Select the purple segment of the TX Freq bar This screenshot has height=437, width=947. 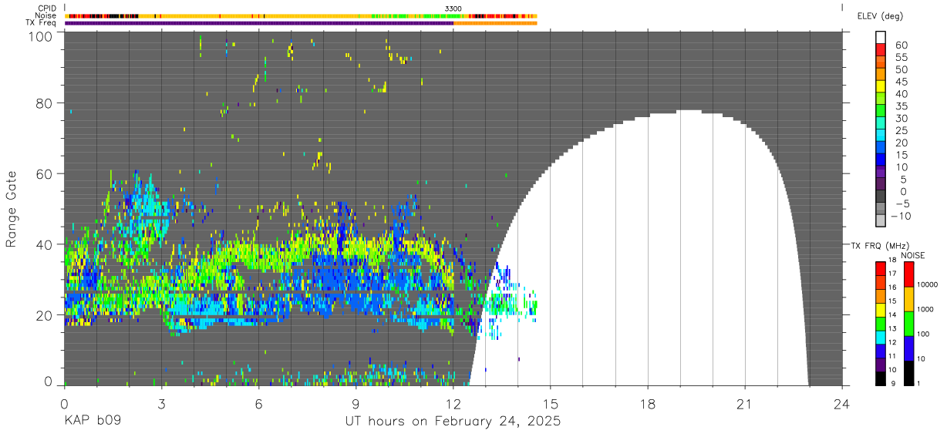[x=259, y=22]
